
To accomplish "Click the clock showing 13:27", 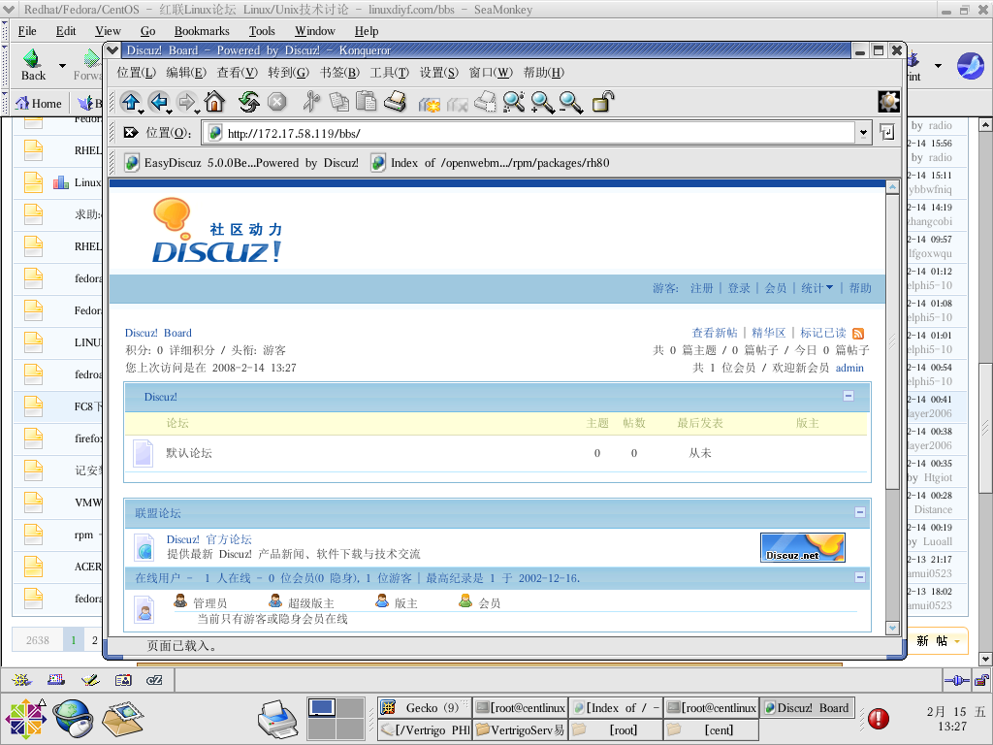I will [x=952, y=726].
